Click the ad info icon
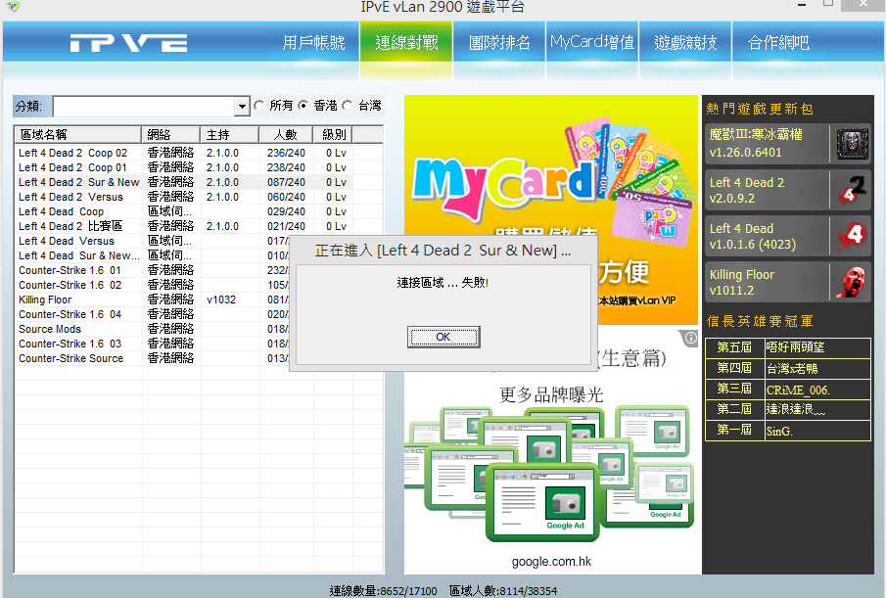Image resolution: width=886 pixels, height=598 pixels. pyautogui.click(x=689, y=339)
